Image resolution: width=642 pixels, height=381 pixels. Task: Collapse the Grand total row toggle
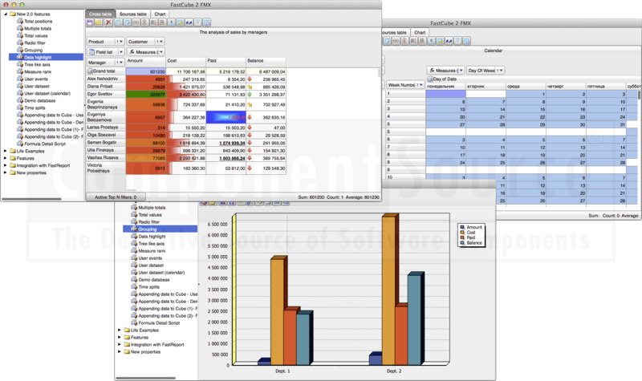[90, 71]
